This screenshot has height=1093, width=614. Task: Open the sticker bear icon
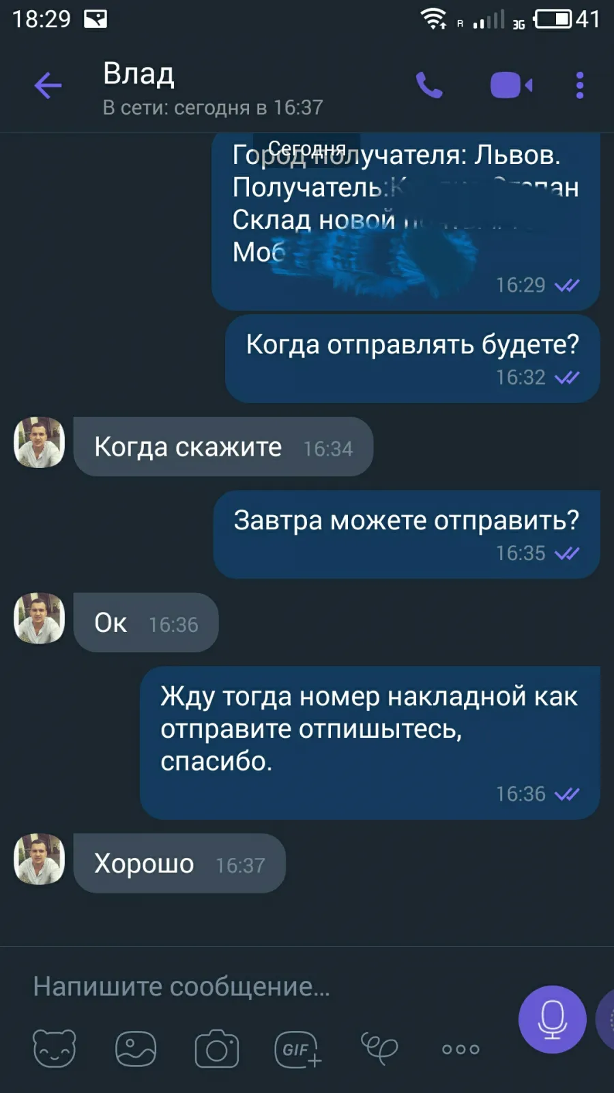[x=55, y=1049]
